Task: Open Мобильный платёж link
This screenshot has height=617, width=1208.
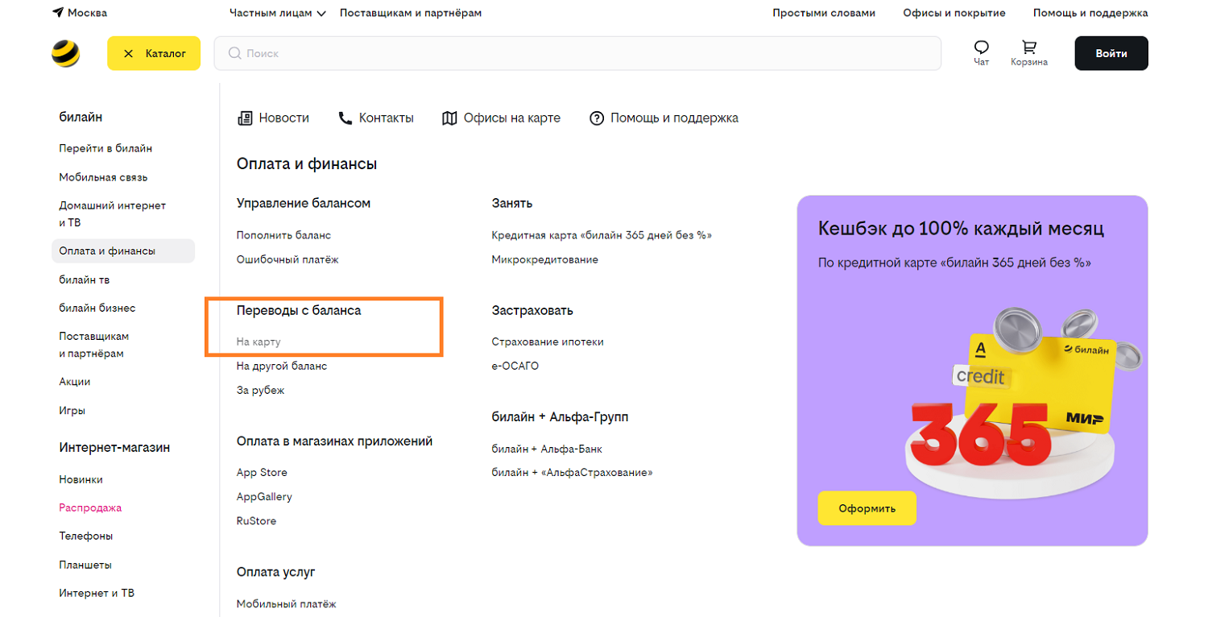Action: click(x=286, y=603)
